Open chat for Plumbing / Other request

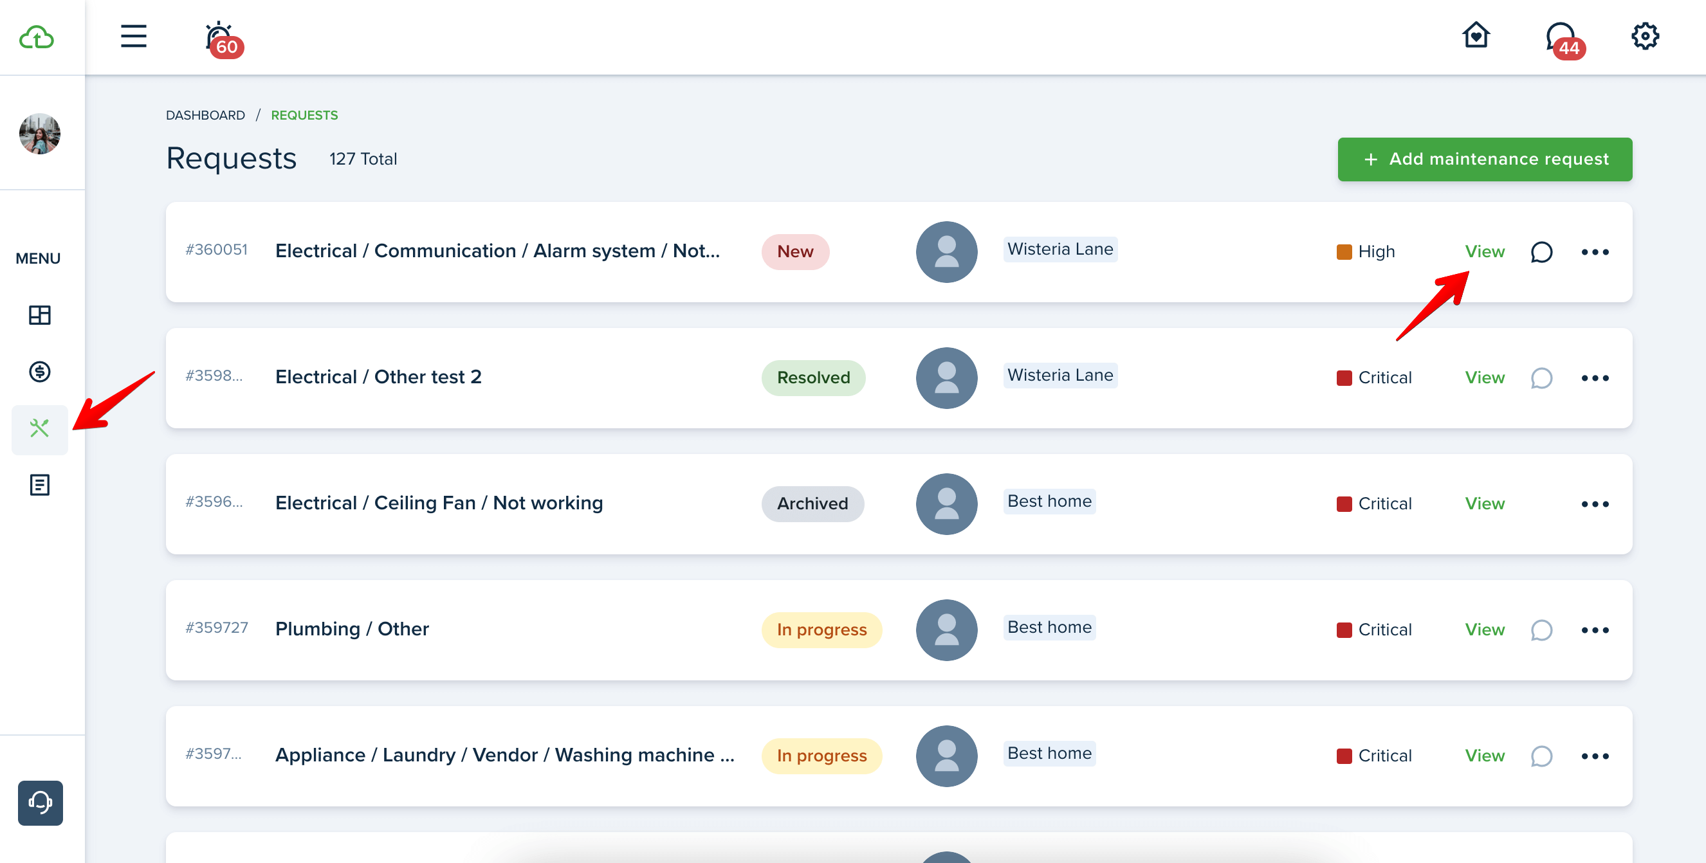click(x=1541, y=630)
